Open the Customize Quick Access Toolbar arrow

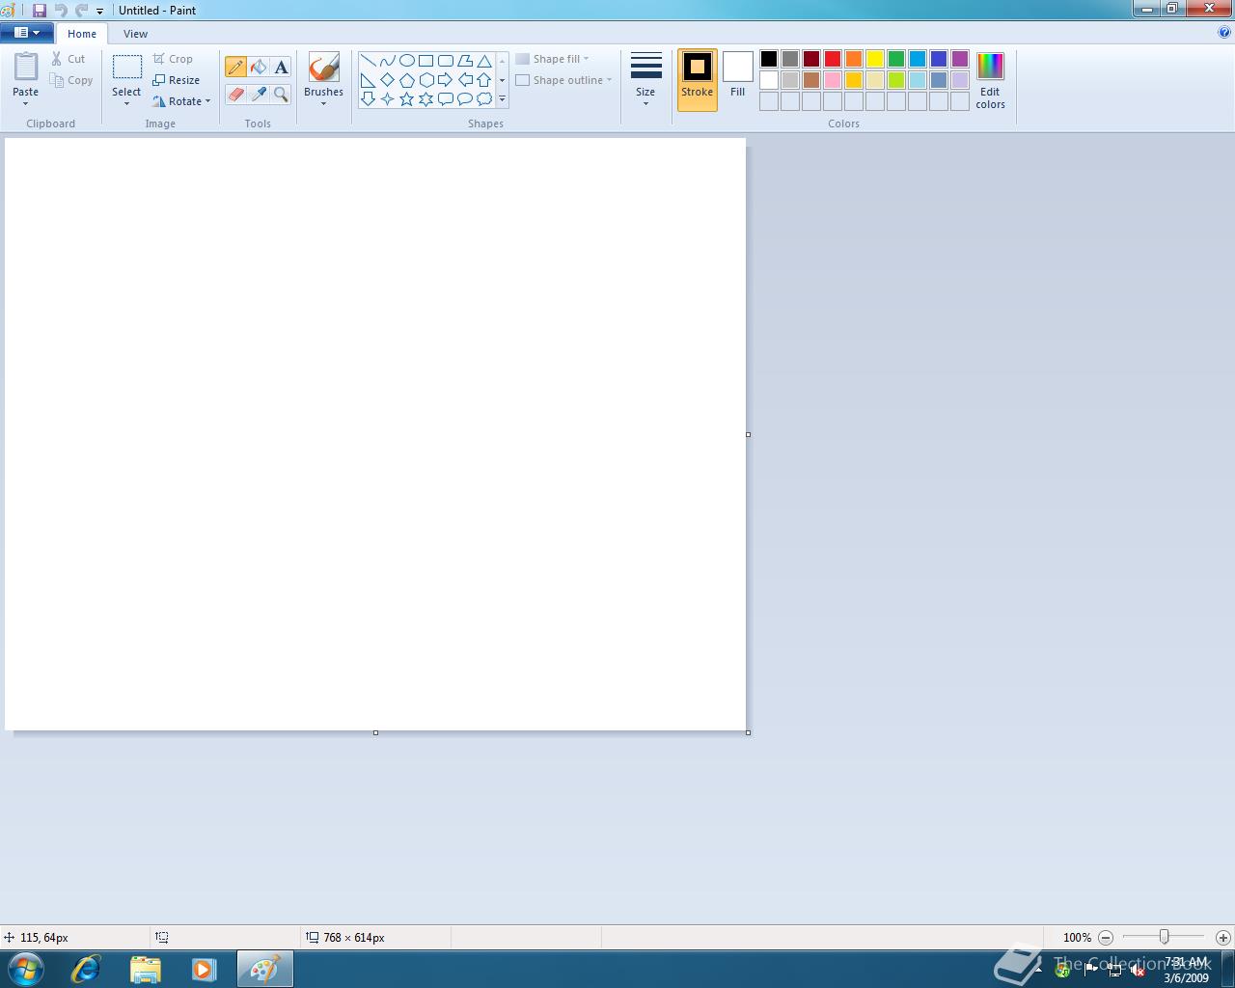99,12
